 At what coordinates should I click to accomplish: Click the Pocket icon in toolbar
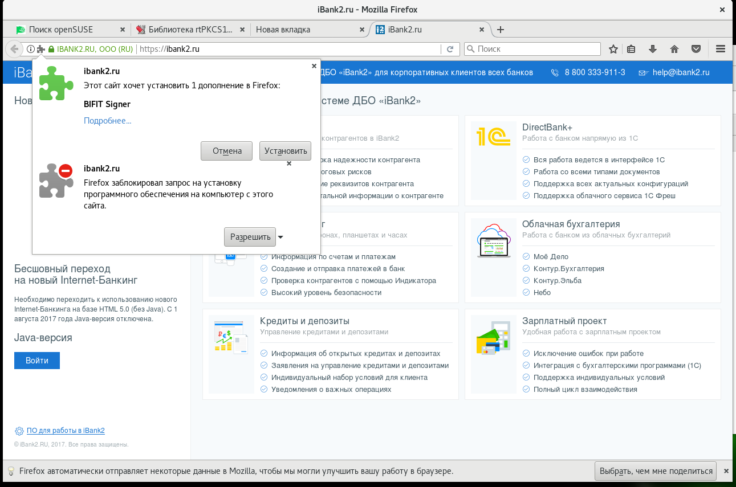pos(696,49)
